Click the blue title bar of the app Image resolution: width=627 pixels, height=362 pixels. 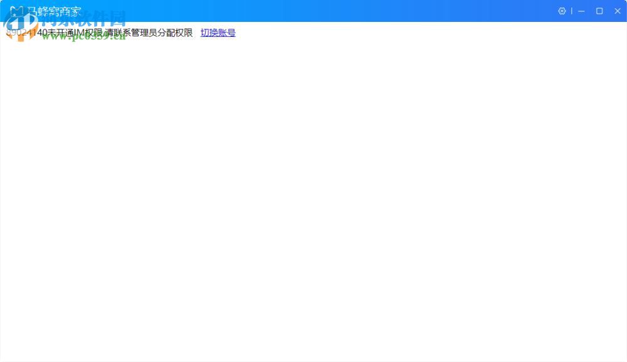[x=313, y=11]
